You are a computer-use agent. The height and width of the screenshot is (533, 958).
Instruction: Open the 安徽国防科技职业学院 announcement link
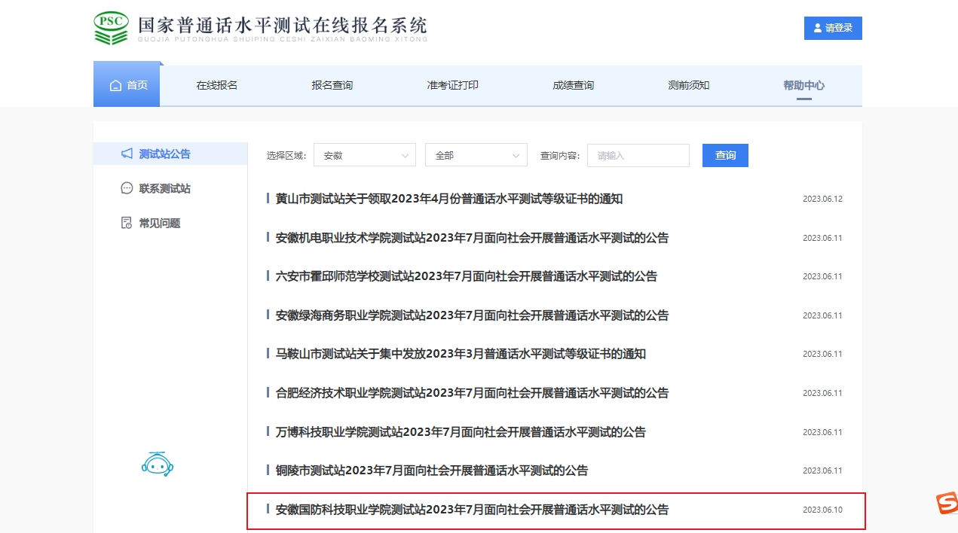click(472, 510)
